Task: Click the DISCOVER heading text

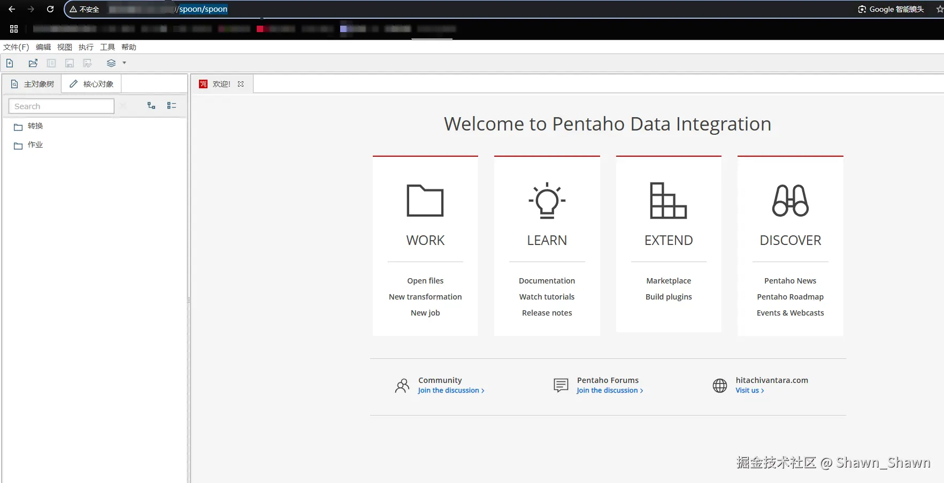Action: pos(790,241)
